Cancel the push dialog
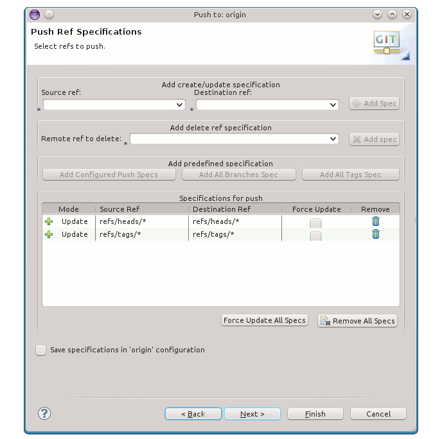This screenshot has width=442, height=439. 378,414
